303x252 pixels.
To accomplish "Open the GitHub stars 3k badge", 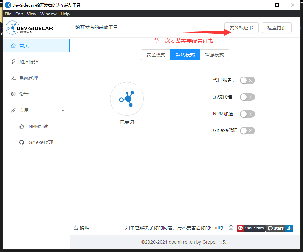I will pyautogui.click(x=280, y=228).
